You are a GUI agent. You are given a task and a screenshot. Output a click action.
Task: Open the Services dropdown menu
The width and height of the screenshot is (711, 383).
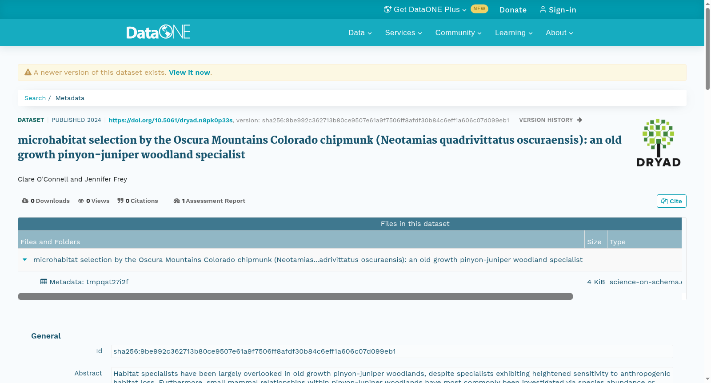(x=403, y=32)
